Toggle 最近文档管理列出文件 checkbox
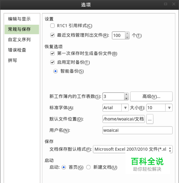Screen dimensions: 179x183 (x=52, y=35)
